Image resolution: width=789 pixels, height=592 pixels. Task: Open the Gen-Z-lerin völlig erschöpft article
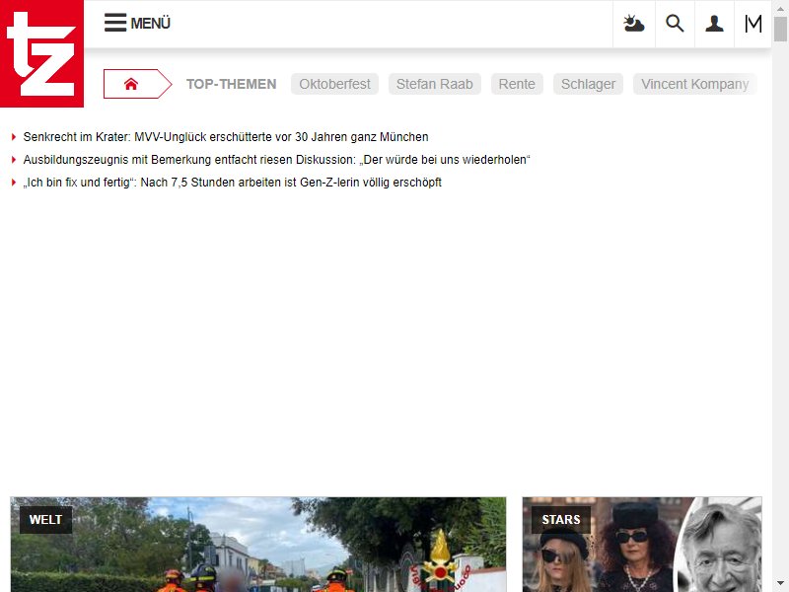coord(233,183)
